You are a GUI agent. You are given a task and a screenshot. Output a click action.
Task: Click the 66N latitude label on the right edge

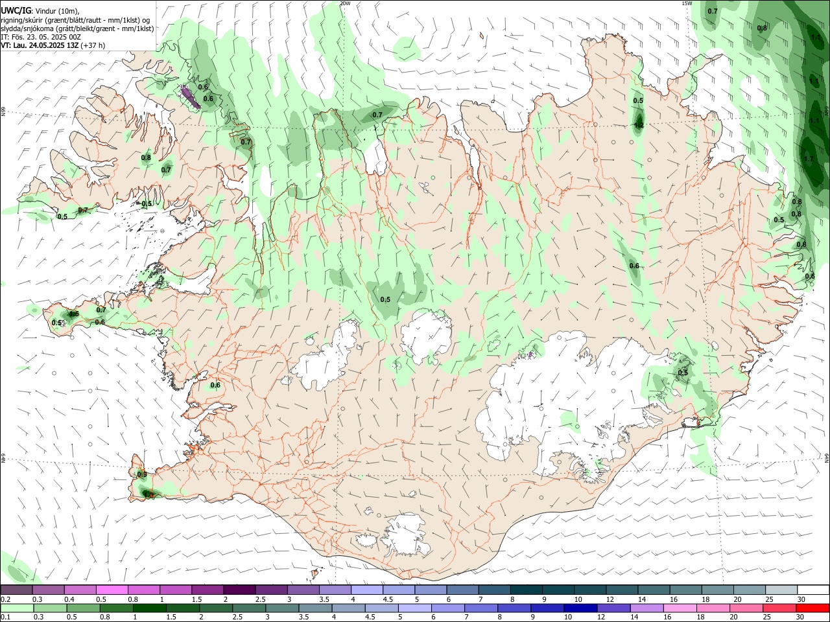click(x=827, y=110)
